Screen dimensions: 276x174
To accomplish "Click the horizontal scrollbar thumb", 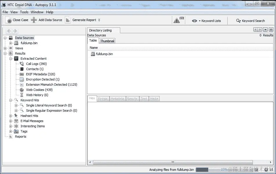I will click(x=173, y=162).
